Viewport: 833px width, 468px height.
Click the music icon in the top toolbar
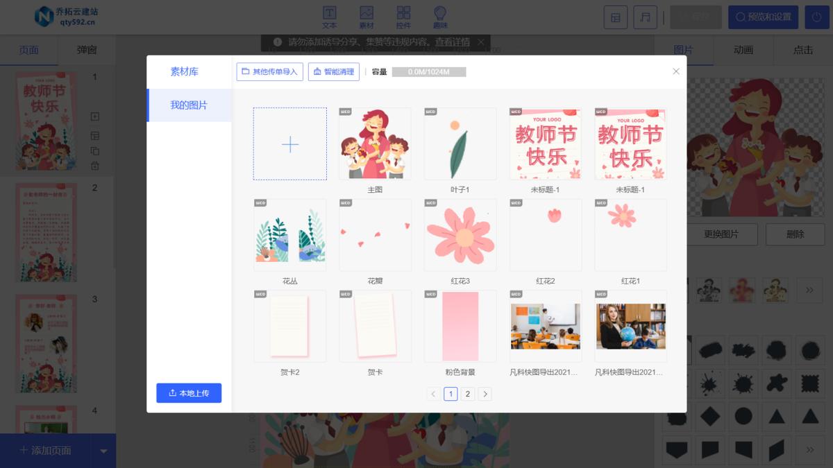645,17
